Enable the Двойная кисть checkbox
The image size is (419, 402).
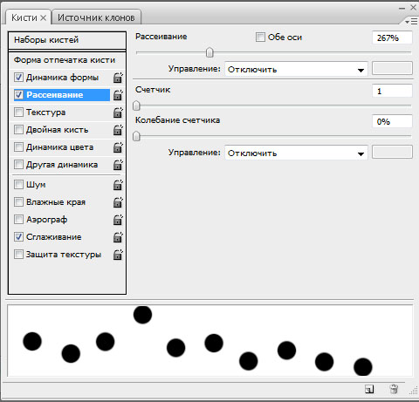18,130
